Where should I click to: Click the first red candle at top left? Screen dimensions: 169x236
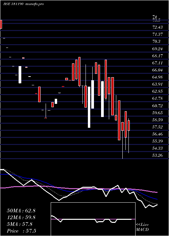[x=1, y=24]
